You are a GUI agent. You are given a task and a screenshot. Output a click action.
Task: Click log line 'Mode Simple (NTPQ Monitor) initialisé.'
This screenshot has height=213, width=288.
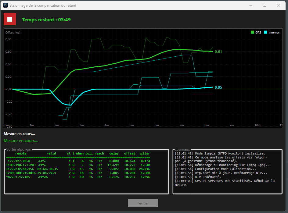pos(220,153)
